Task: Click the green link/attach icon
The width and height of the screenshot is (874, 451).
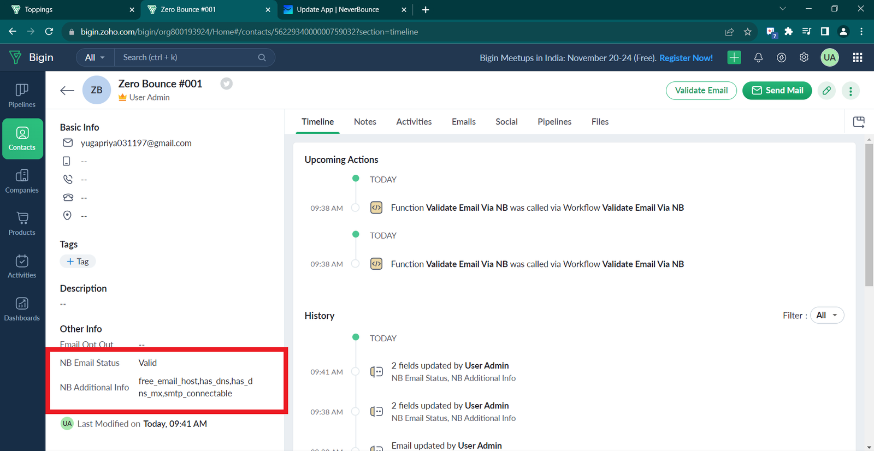Action: tap(827, 91)
